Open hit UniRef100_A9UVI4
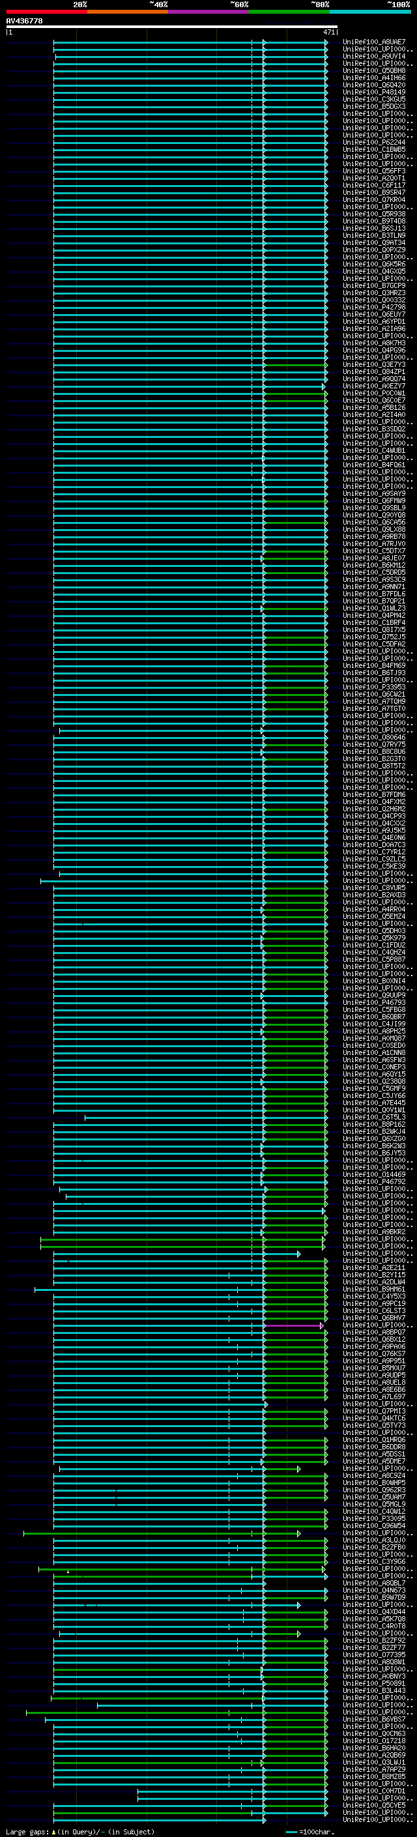Viewport: 417px width, 1837px height. coord(374,56)
